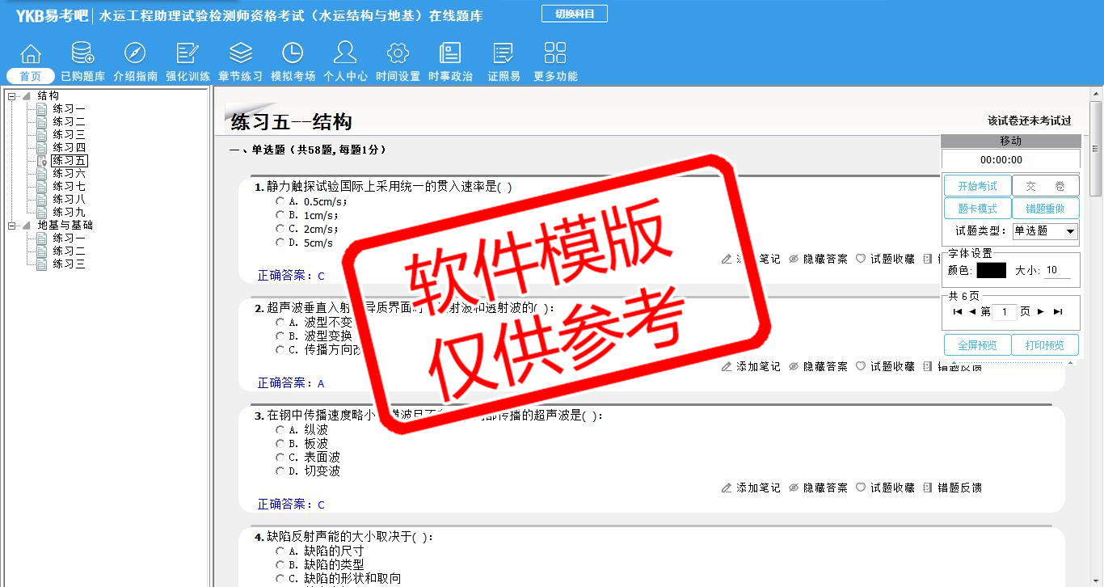
Task: Select option A. 缺陷的尺寸 for question 4
Action: (x=280, y=551)
